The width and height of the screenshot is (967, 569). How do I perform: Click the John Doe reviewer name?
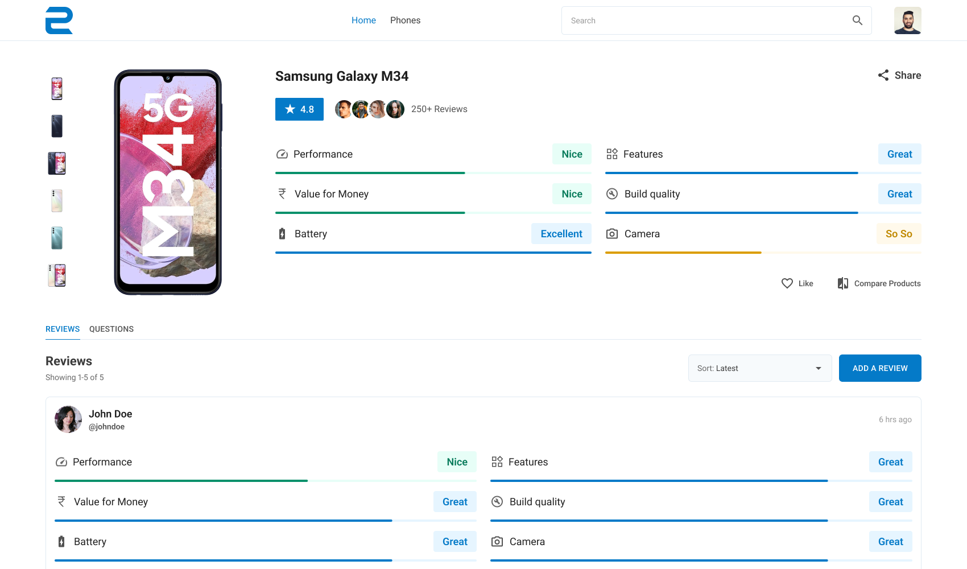click(110, 414)
